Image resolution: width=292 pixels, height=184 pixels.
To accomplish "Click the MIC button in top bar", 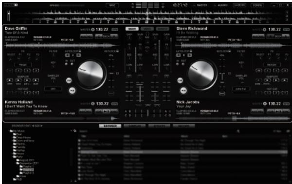I will click(x=112, y=5).
